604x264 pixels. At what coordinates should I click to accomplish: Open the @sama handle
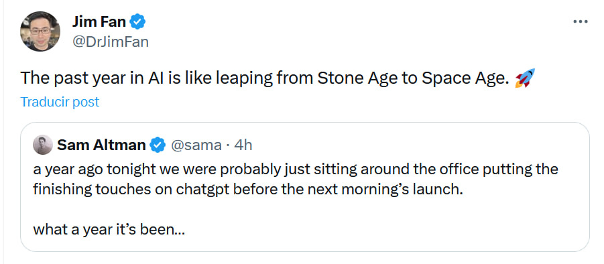coord(196,145)
